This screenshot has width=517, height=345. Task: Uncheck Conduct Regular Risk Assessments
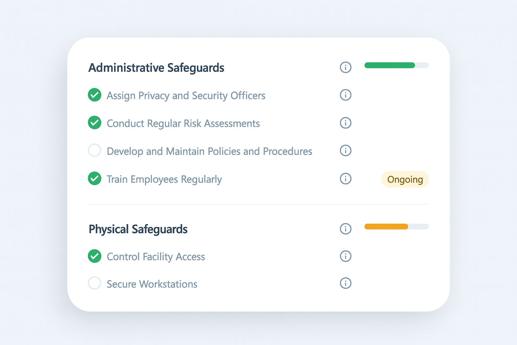tap(95, 123)
